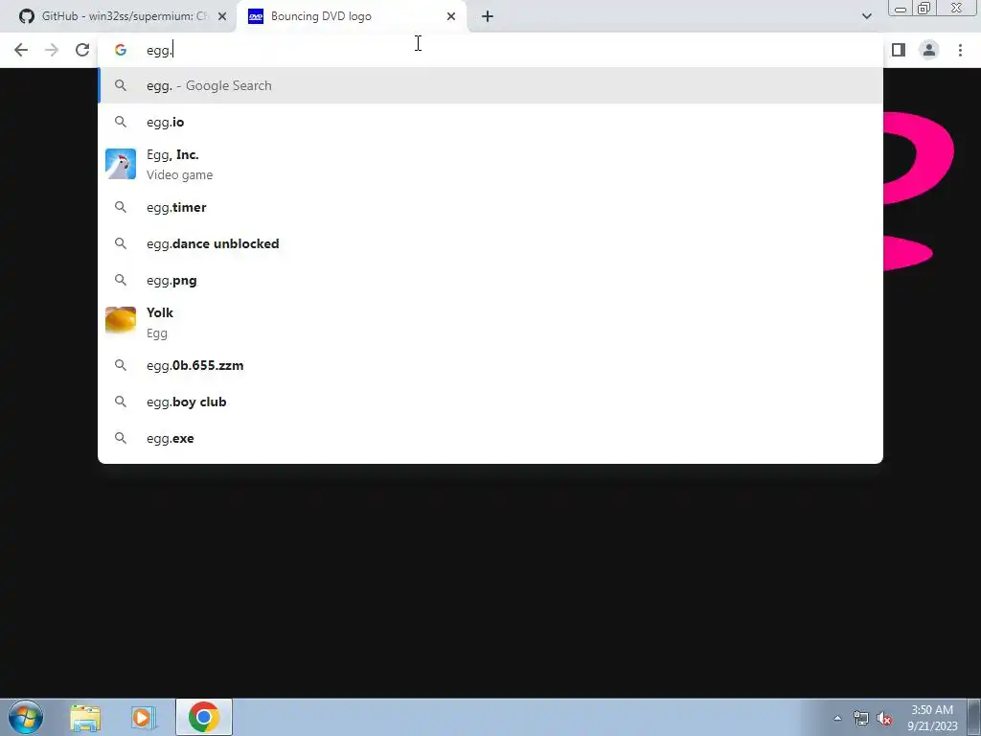Pick the 'egg.io' suggestion
This screenshot has height=736, width=981.
(x=490, y=122)
